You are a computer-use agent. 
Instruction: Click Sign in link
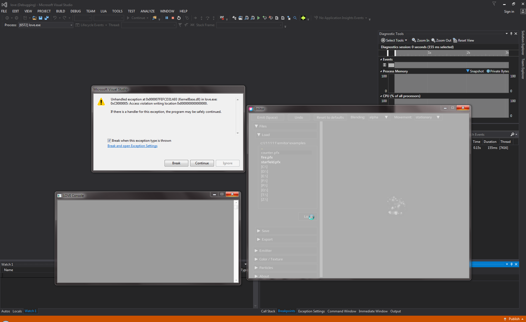tap(509, 12)
